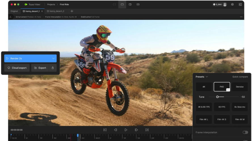Viewport: 252px width, 141px height.
Task: Select the 4K preset
Action: pos(204,87)
